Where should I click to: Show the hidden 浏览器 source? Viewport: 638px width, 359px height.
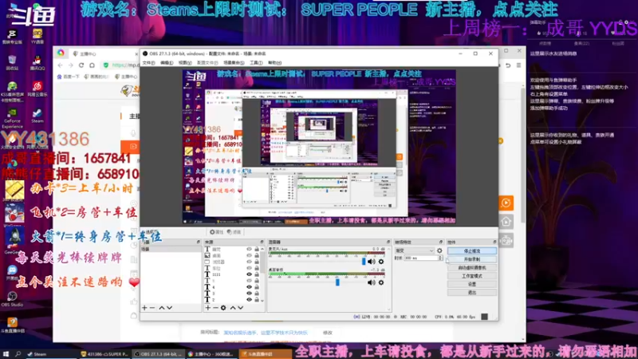(249, 262)
